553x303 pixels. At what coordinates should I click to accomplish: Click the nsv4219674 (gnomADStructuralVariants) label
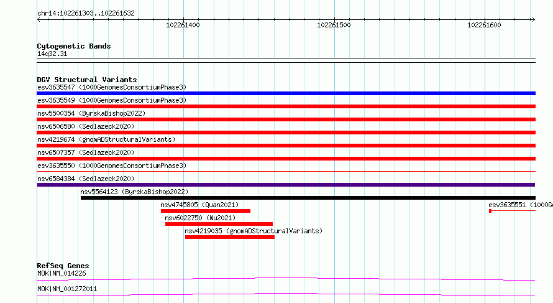(x=106, y=139)
